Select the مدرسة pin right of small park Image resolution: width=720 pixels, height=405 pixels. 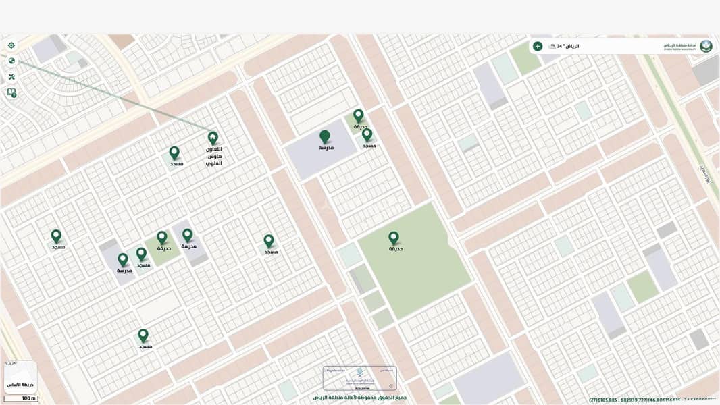pos(187,236)
